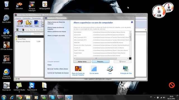179x100 pixels.
Task: Open the Aero folder on desktop
Action: pyautogui.click(x=44, y=86)
